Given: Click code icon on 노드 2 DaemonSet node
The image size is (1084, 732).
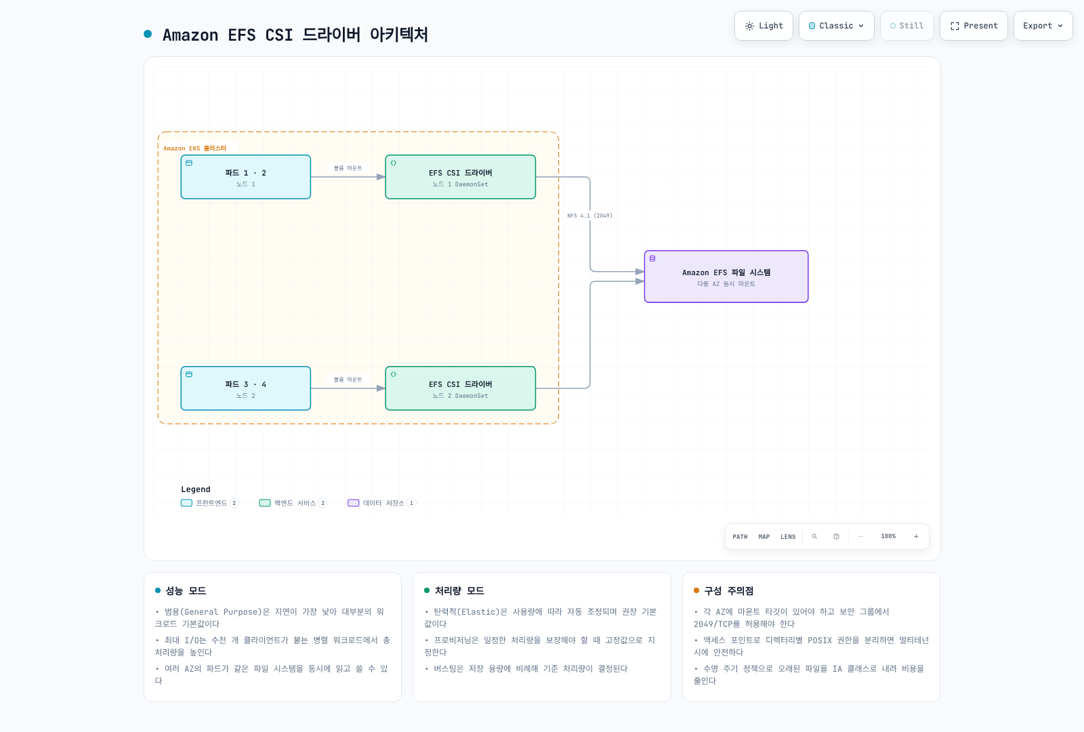Looking at the screenshot, I should tap(394, 374).
